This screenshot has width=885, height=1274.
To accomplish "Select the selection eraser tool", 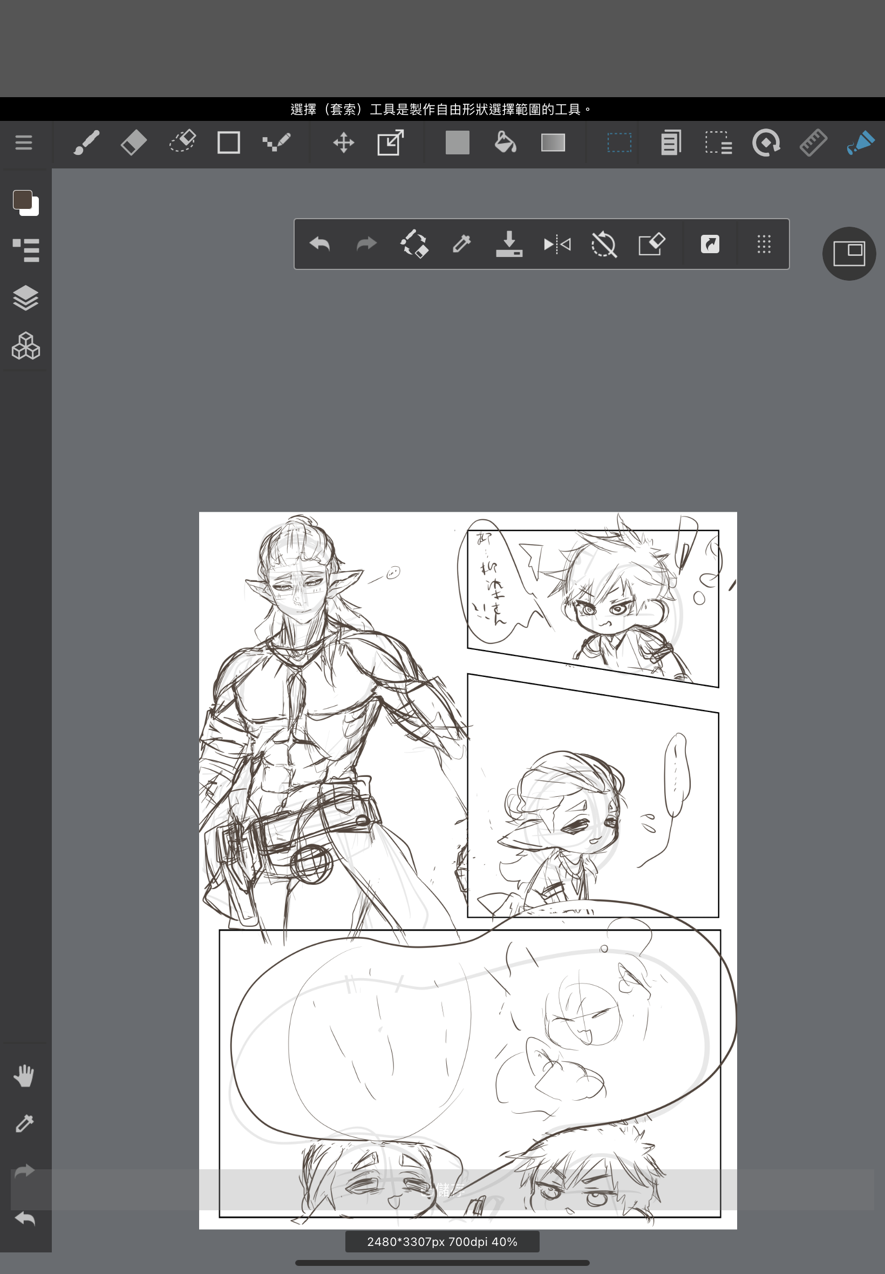I will (x=182, y=142).
